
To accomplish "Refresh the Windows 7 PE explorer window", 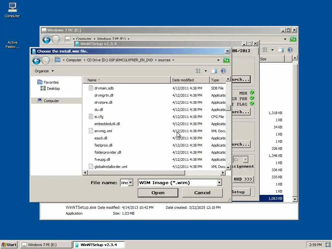I will 293,39.
